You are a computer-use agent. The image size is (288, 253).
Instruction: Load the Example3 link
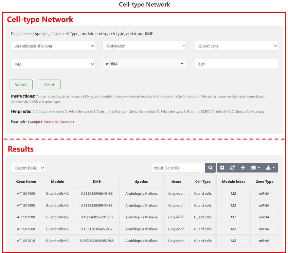coord(67,122)
